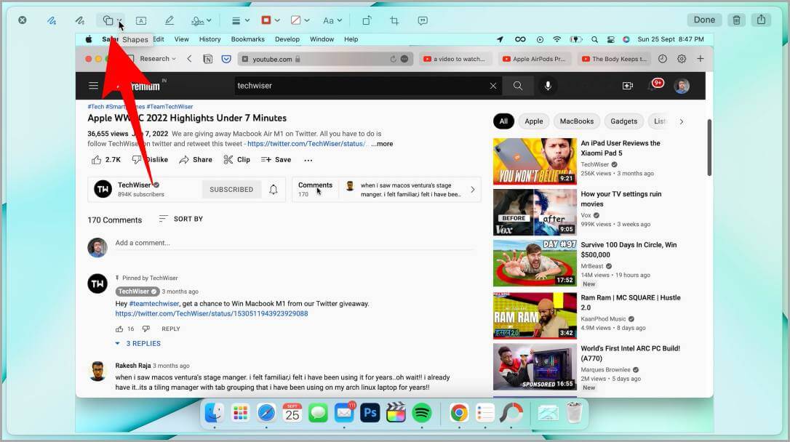Click the Share icon in Markup toolbar
790x442 pixels.
[762, 20]
